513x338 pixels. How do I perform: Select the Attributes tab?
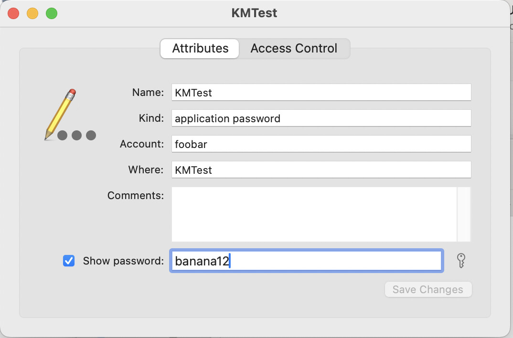(200, 49)
